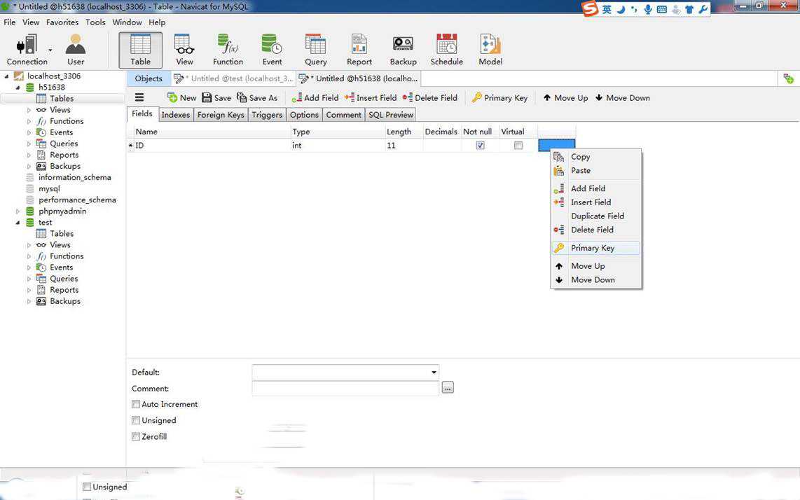Open the User management icon

(x=76, y=50)
